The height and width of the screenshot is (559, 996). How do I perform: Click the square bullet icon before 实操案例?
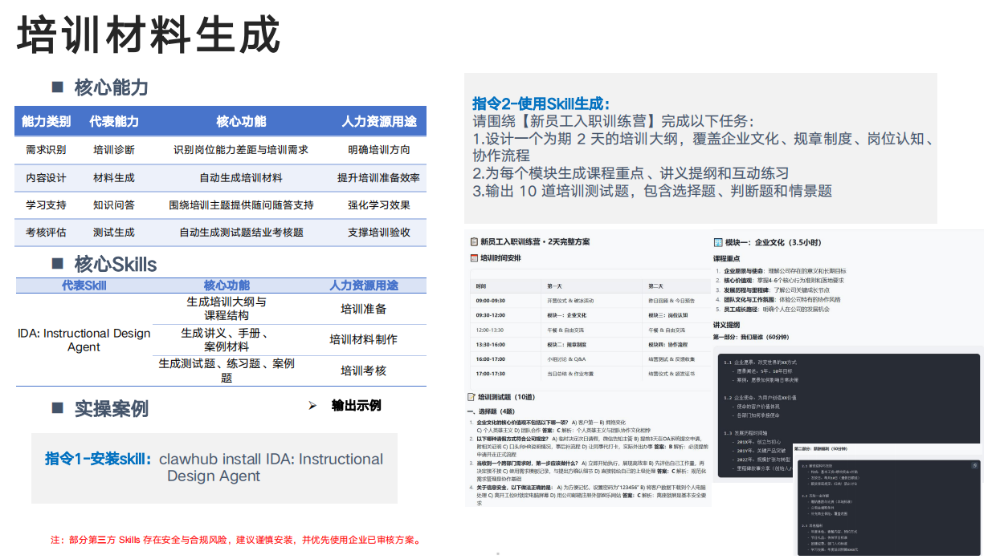(56, 408)
